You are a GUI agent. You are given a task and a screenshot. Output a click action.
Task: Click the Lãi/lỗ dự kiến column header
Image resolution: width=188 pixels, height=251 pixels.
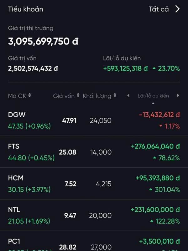(153, 96)
